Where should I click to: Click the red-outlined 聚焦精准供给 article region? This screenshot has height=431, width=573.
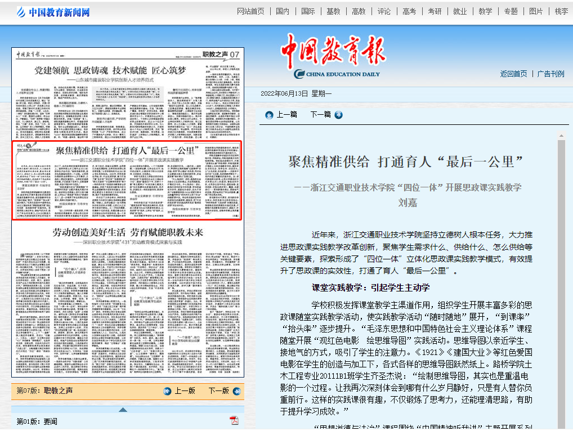(128, 180)
